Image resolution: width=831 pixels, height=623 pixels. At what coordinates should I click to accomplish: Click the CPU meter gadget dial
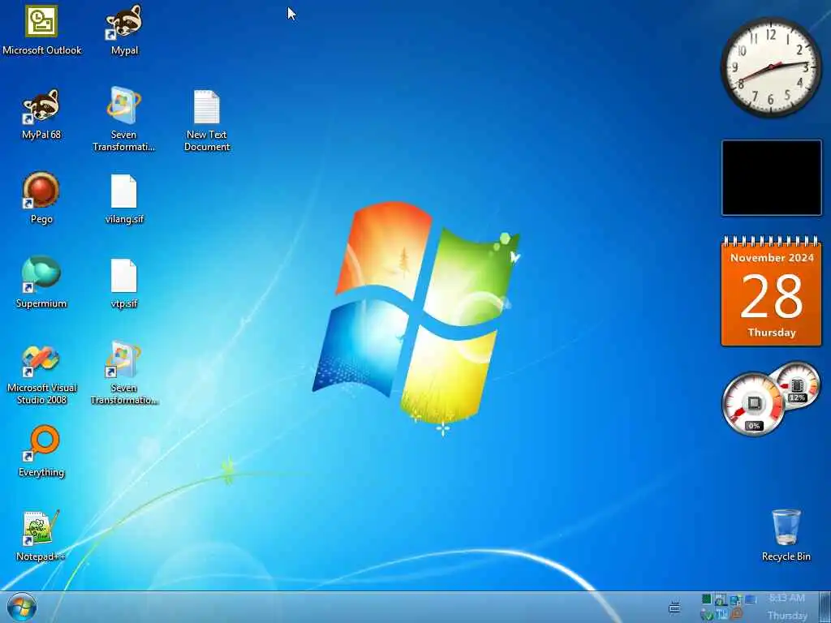[753, 404]
